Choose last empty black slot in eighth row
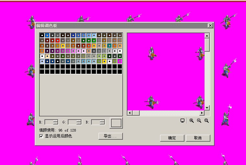 point(120,72)
